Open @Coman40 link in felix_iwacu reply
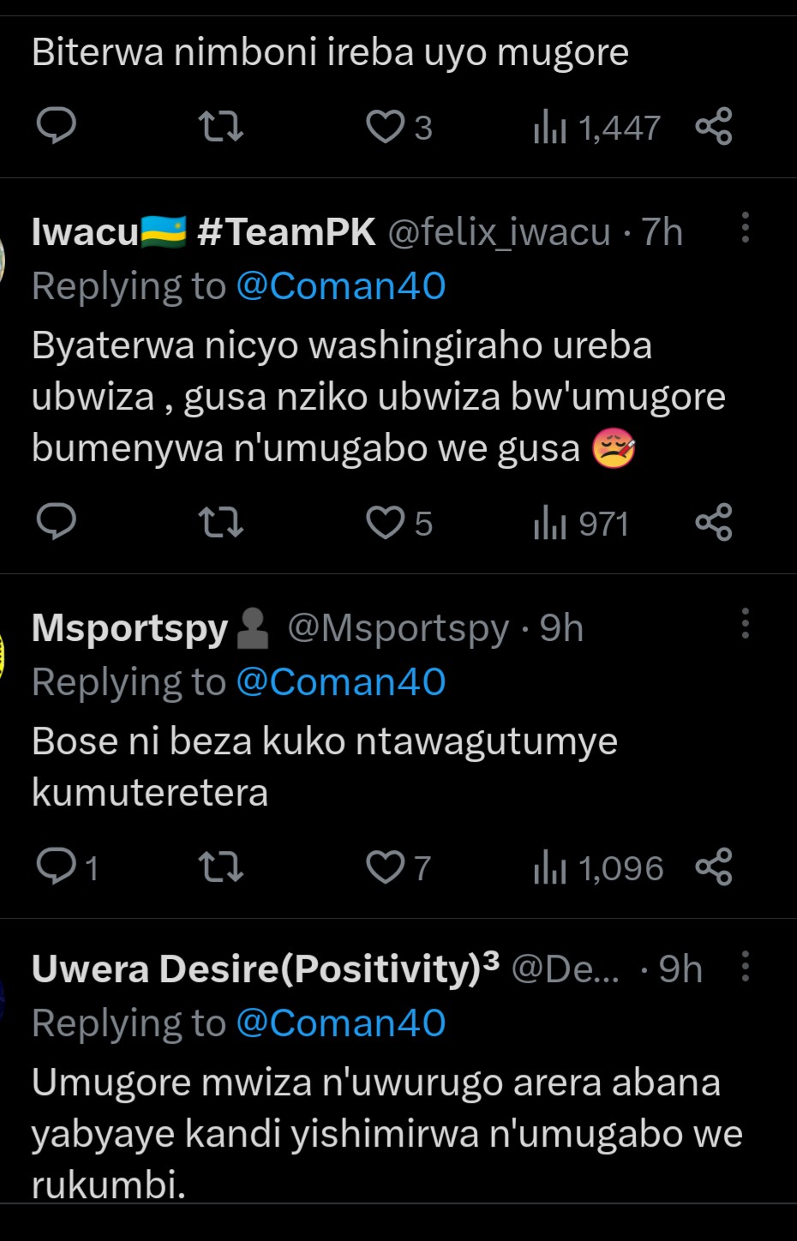The height and width of the screenshot is (1241, 797). pos(340,286)
